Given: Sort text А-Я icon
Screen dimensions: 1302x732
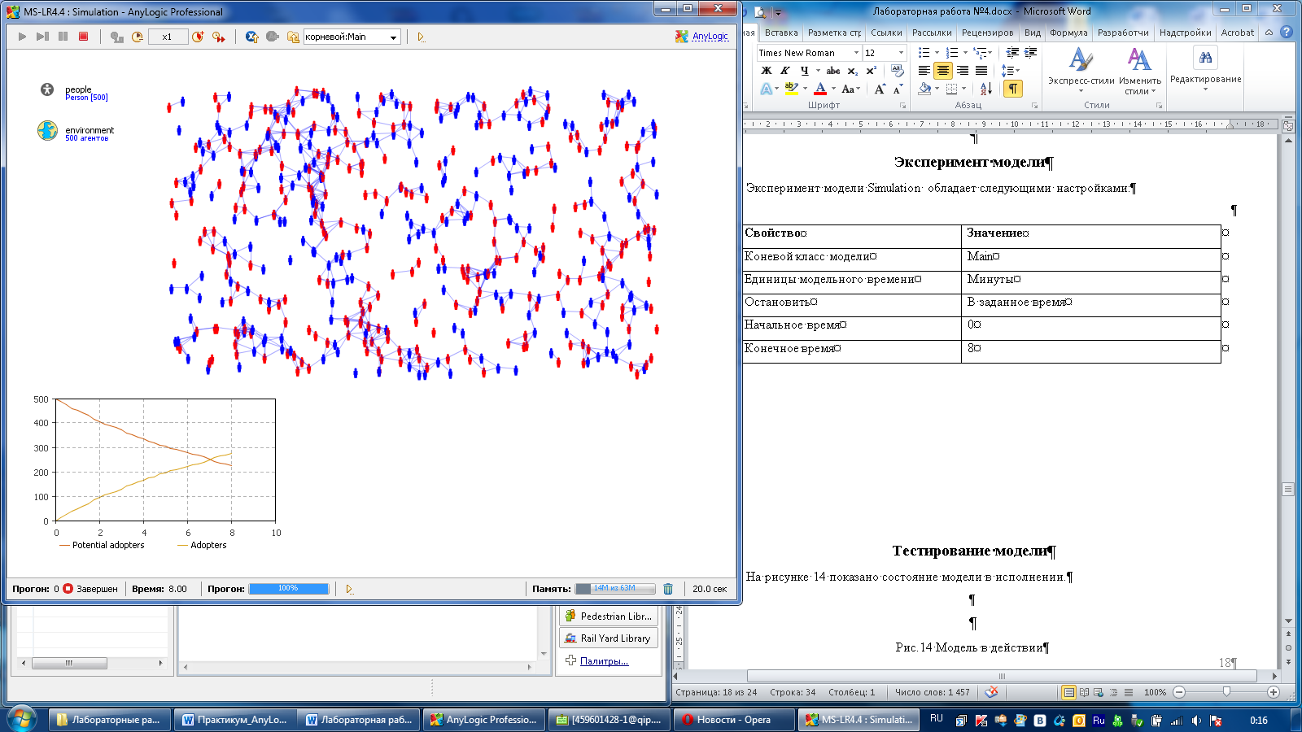Looking at the screenshot, I should coord(986,89).
